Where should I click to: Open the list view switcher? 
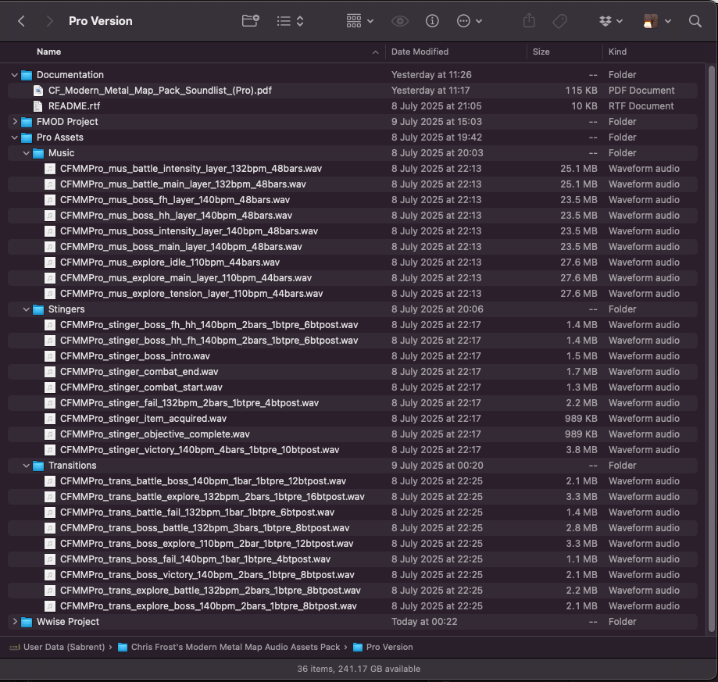[x=290, y=21]
